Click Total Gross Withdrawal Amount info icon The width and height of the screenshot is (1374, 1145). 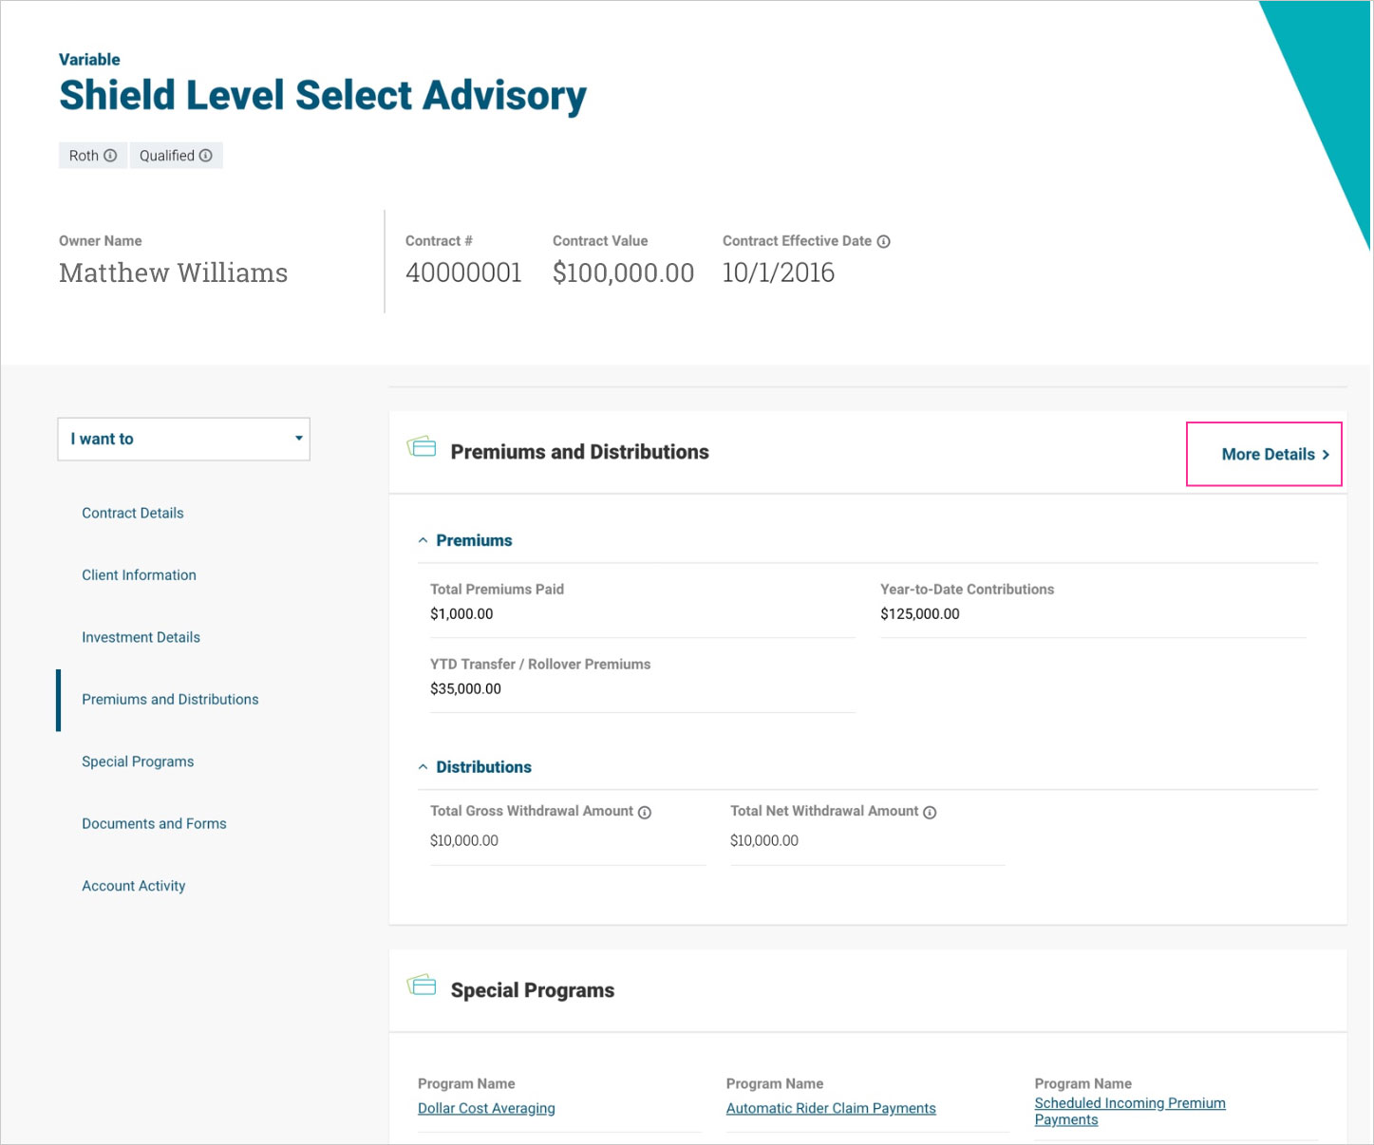pyautogui.click(x=645, y=813)
